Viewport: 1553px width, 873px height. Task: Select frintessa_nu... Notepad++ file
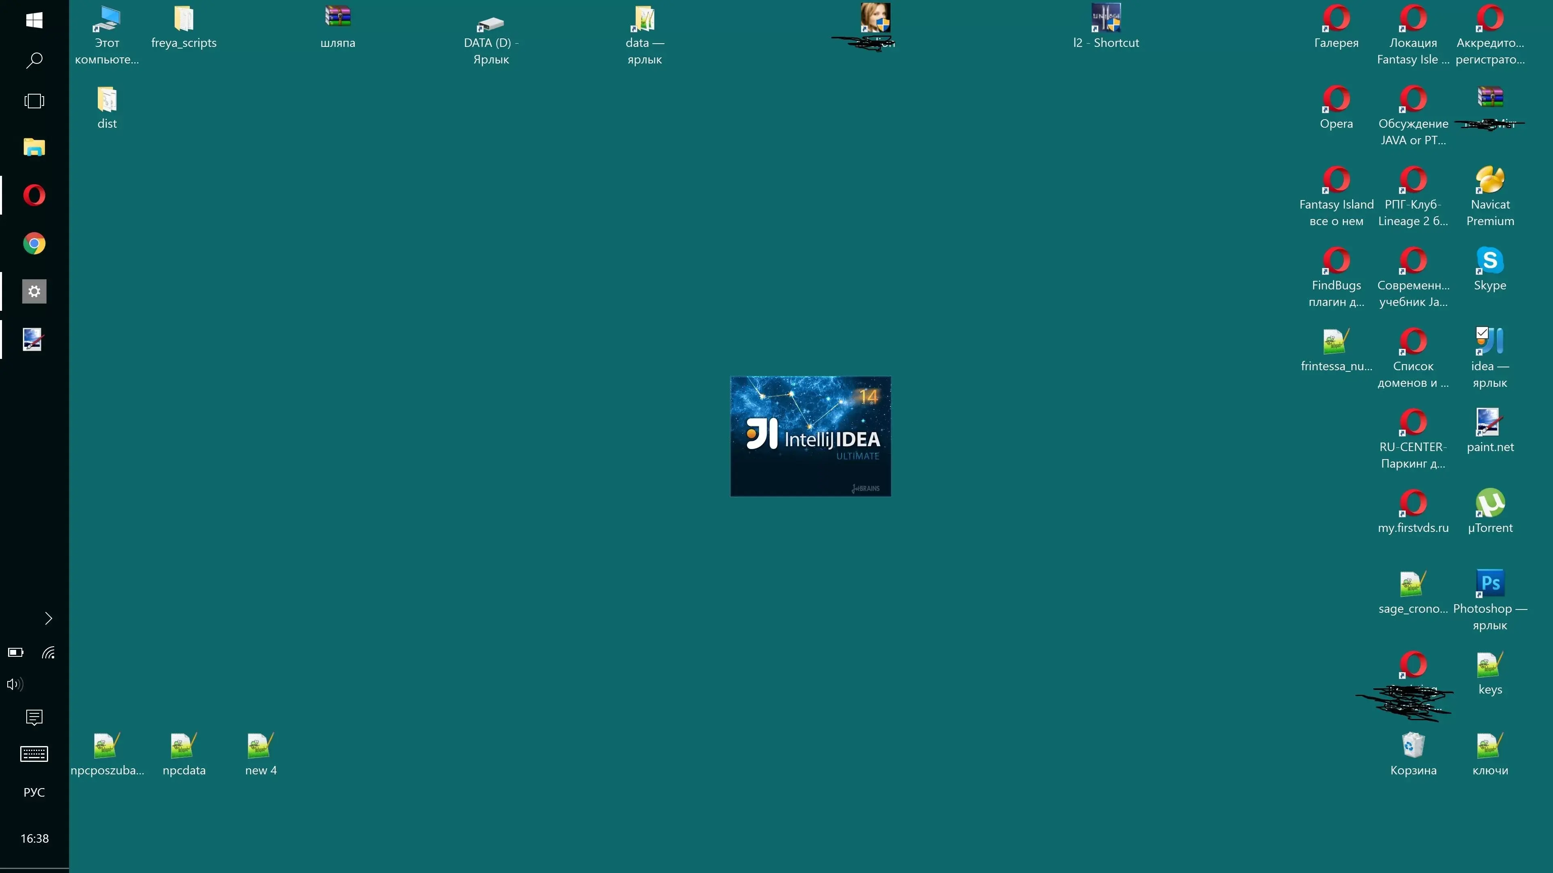tap(1337, 350)
